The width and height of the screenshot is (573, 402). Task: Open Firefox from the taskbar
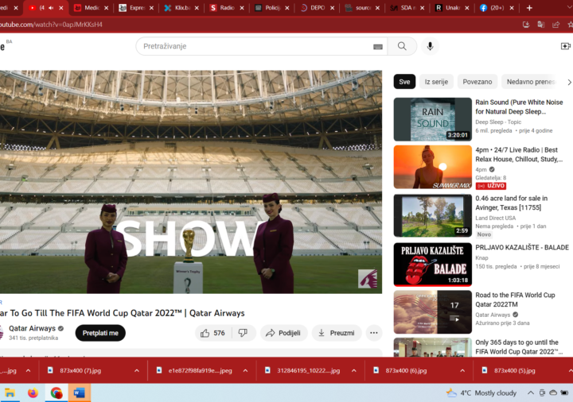pos(33,392)
